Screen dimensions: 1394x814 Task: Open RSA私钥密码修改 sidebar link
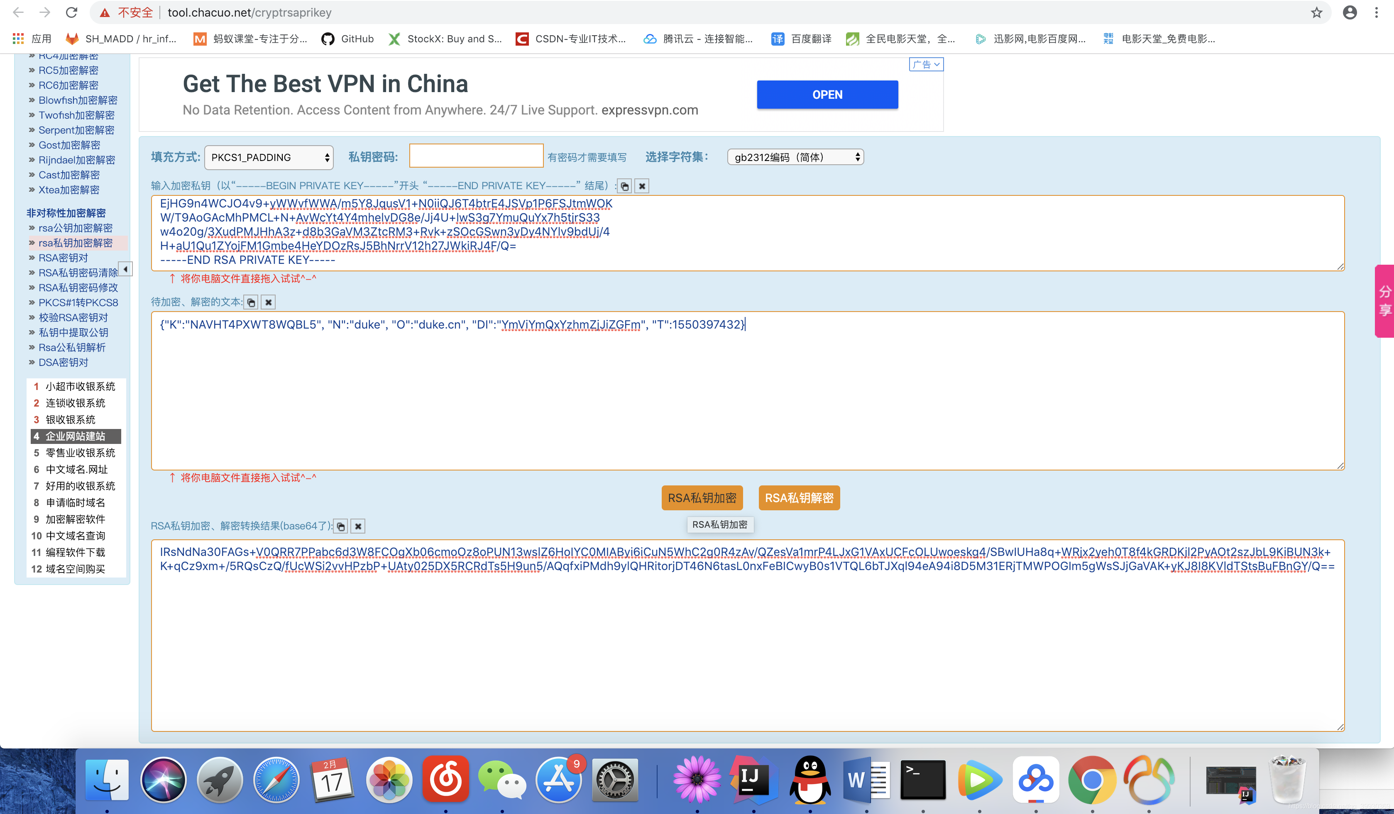(78, 288)
